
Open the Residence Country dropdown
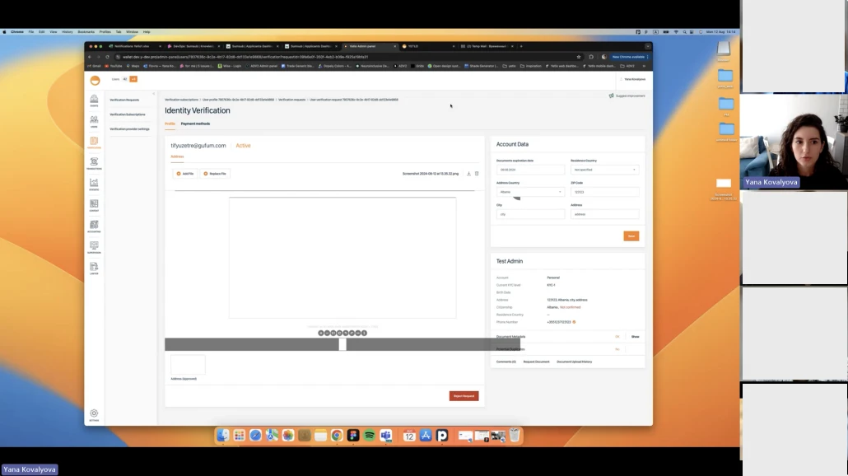pos(604,170)
